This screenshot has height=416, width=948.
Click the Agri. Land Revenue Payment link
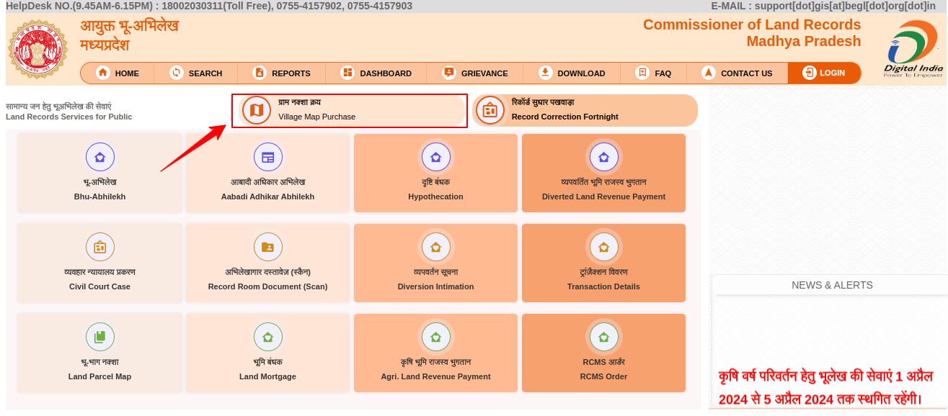(x=435, y=376)
